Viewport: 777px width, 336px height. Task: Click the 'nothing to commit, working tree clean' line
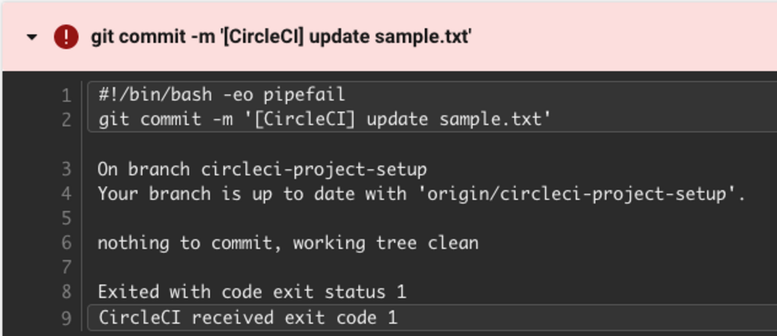point(287,243)
